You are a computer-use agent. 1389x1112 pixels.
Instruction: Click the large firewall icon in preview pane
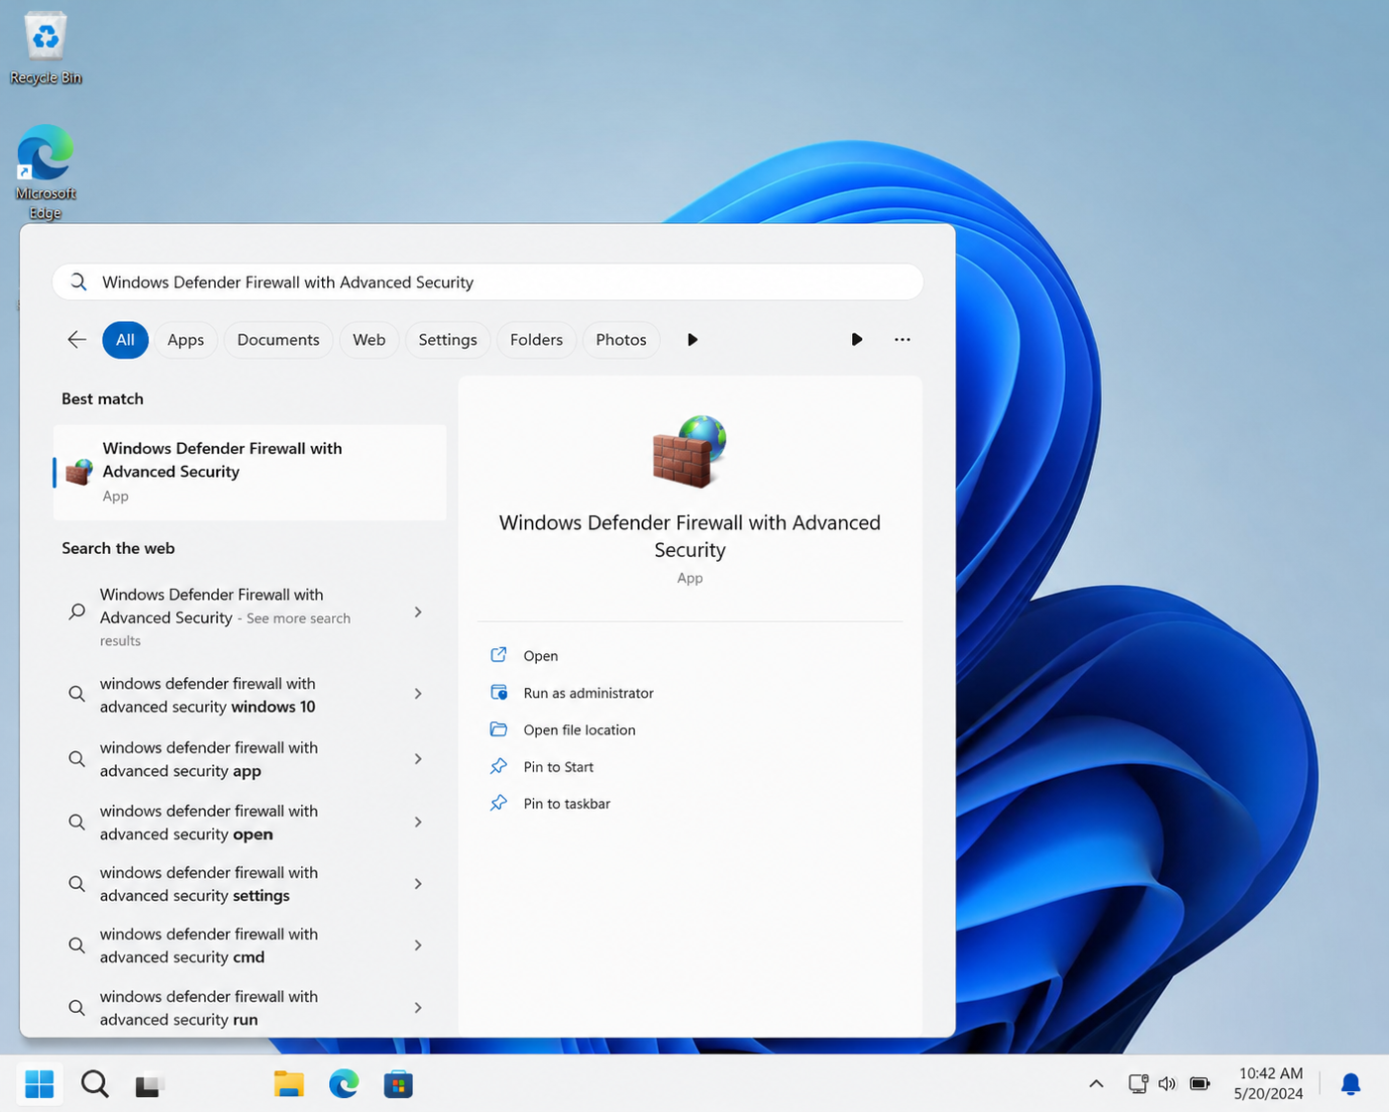click(690, 451)
